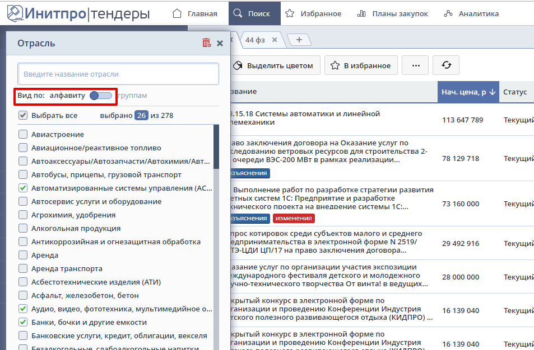Open the three-dots more options button
The image size is (534, 350).
tap(415, 65)
